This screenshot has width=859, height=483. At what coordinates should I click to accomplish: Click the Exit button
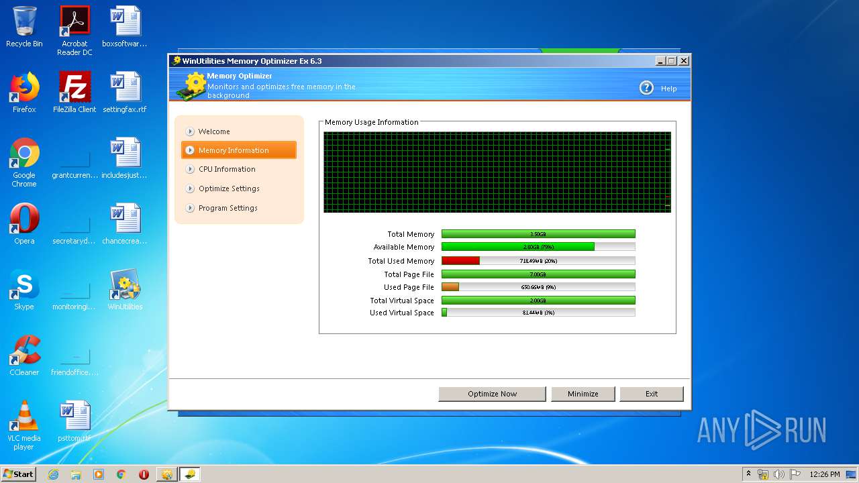[651, 394]
